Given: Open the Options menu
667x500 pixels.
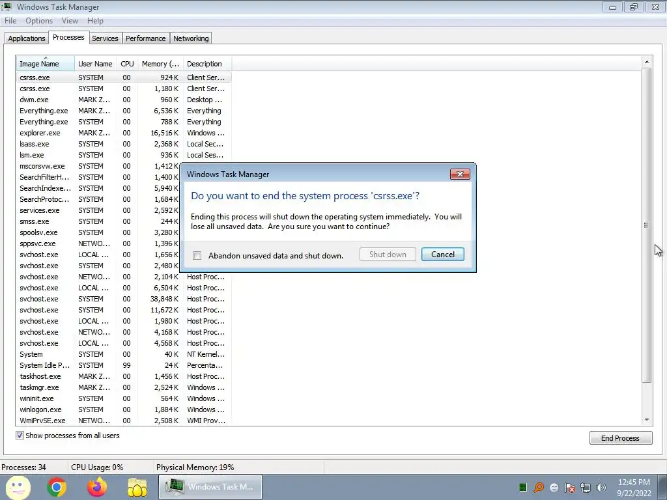Looking at the screenshot, I should coord(39,21).
